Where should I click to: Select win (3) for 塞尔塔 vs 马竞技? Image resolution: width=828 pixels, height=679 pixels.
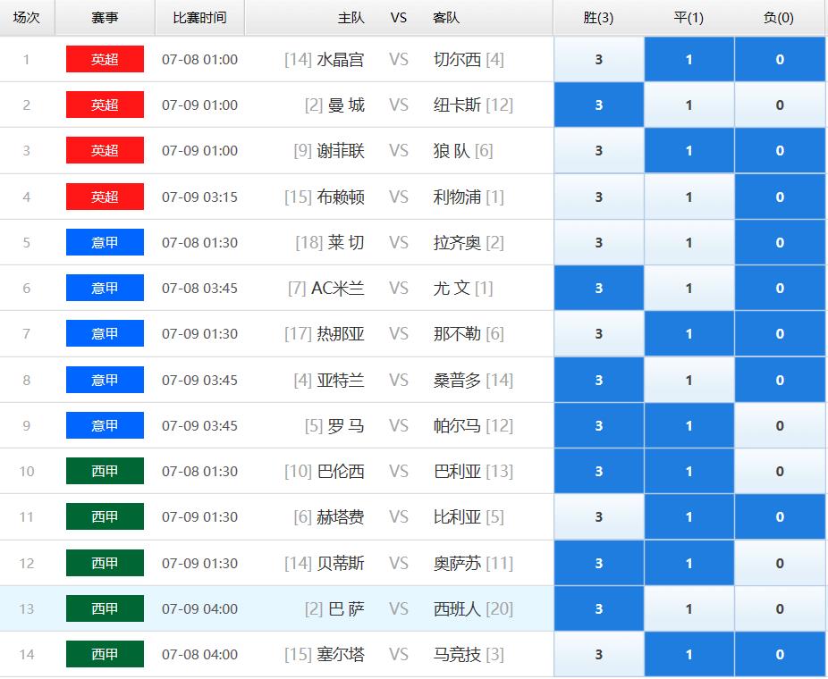point(599,654)
